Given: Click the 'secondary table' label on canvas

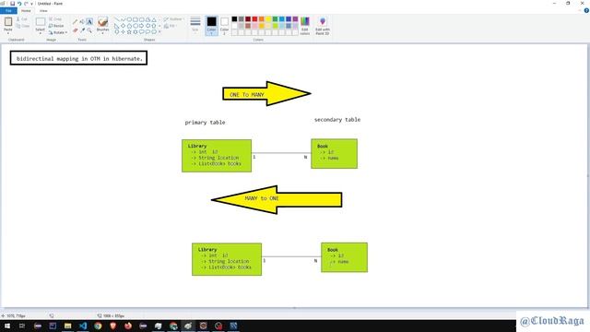Looking at the screenshot, I should pyautogui.click(x=337, y=119).
